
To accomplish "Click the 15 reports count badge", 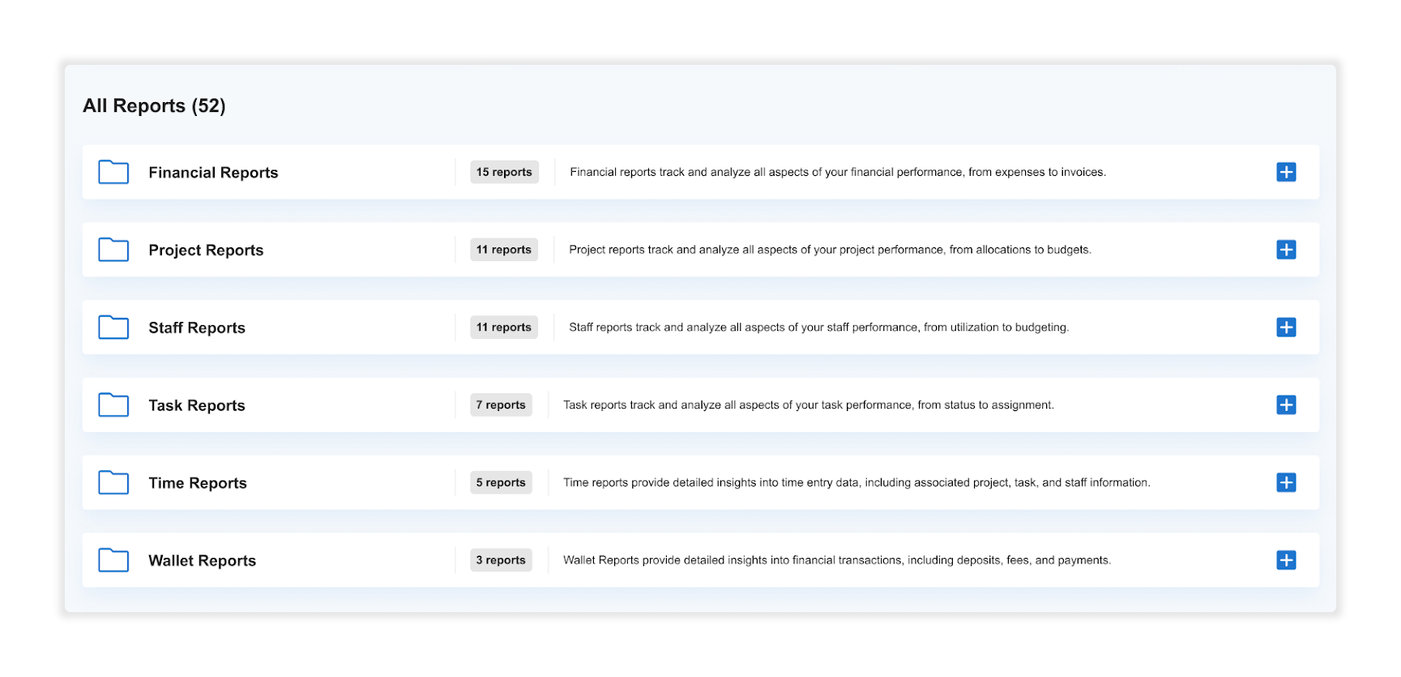I will click(x=504, y=172).
